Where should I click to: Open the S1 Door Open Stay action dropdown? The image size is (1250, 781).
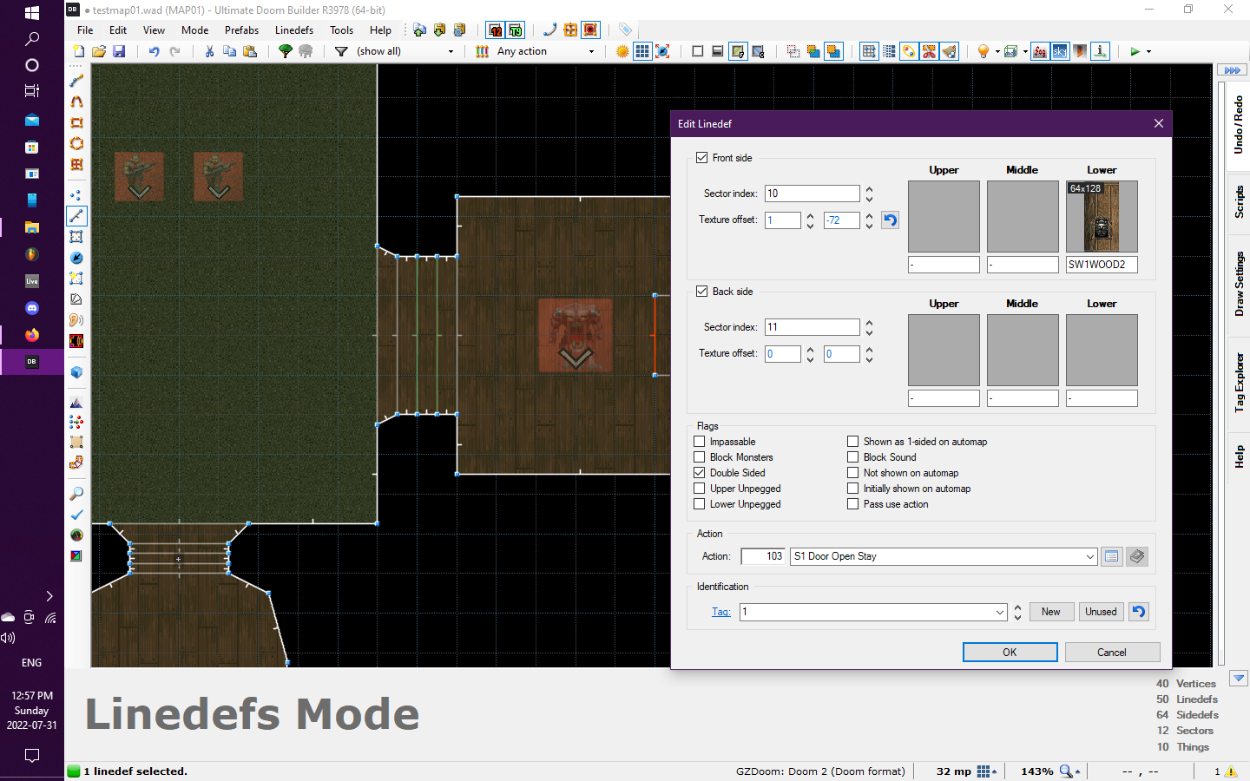[1090, 556]
